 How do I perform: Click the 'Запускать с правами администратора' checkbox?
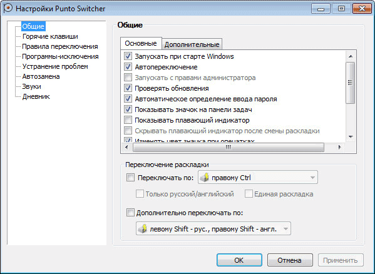click(x=128, y=78)
